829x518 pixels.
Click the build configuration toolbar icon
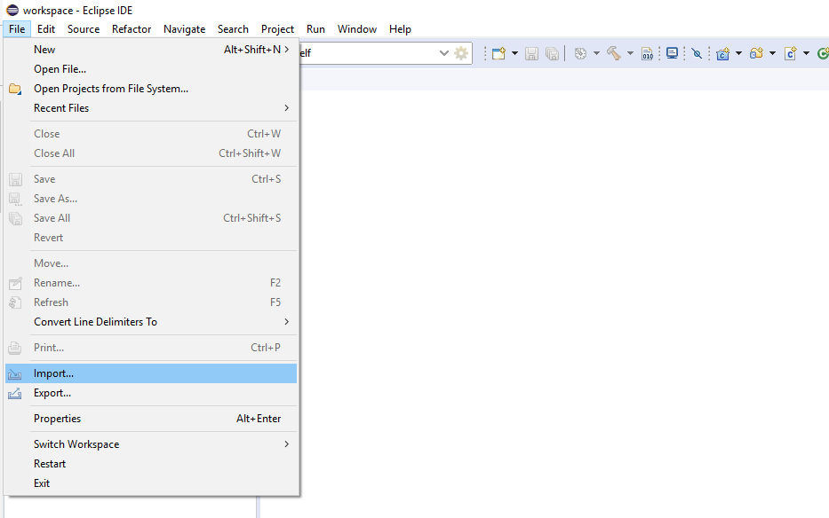(x=580, y=53)
